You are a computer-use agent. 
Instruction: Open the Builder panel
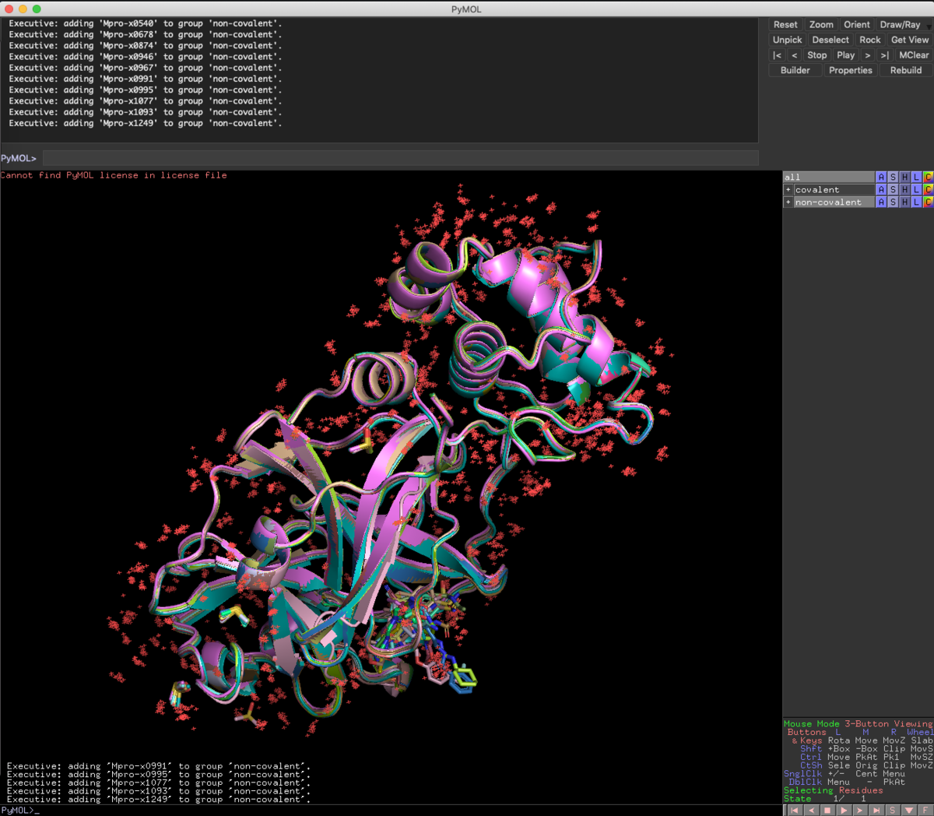tap(795, 70)
